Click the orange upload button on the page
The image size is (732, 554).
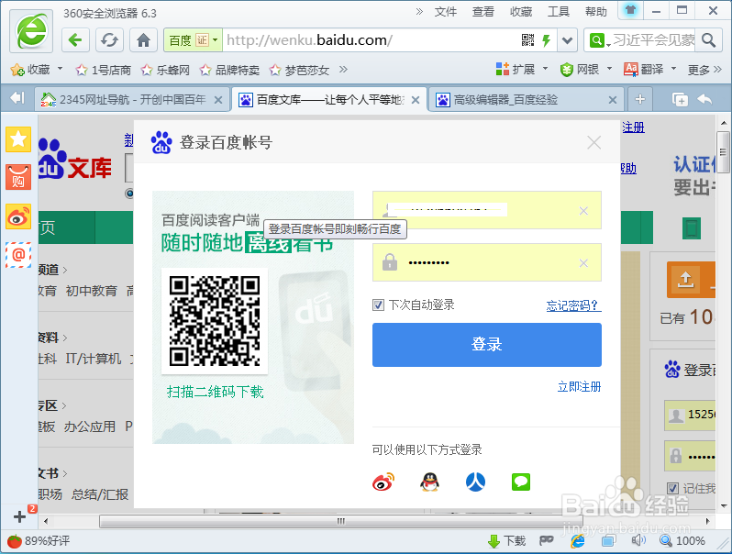(x=691, y=280)
